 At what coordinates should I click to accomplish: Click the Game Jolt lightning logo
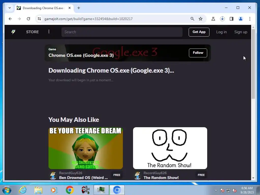pyautogui.click(x=13, y=32)
